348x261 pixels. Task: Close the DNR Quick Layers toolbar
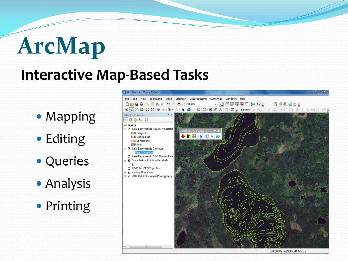pos(219,131)
